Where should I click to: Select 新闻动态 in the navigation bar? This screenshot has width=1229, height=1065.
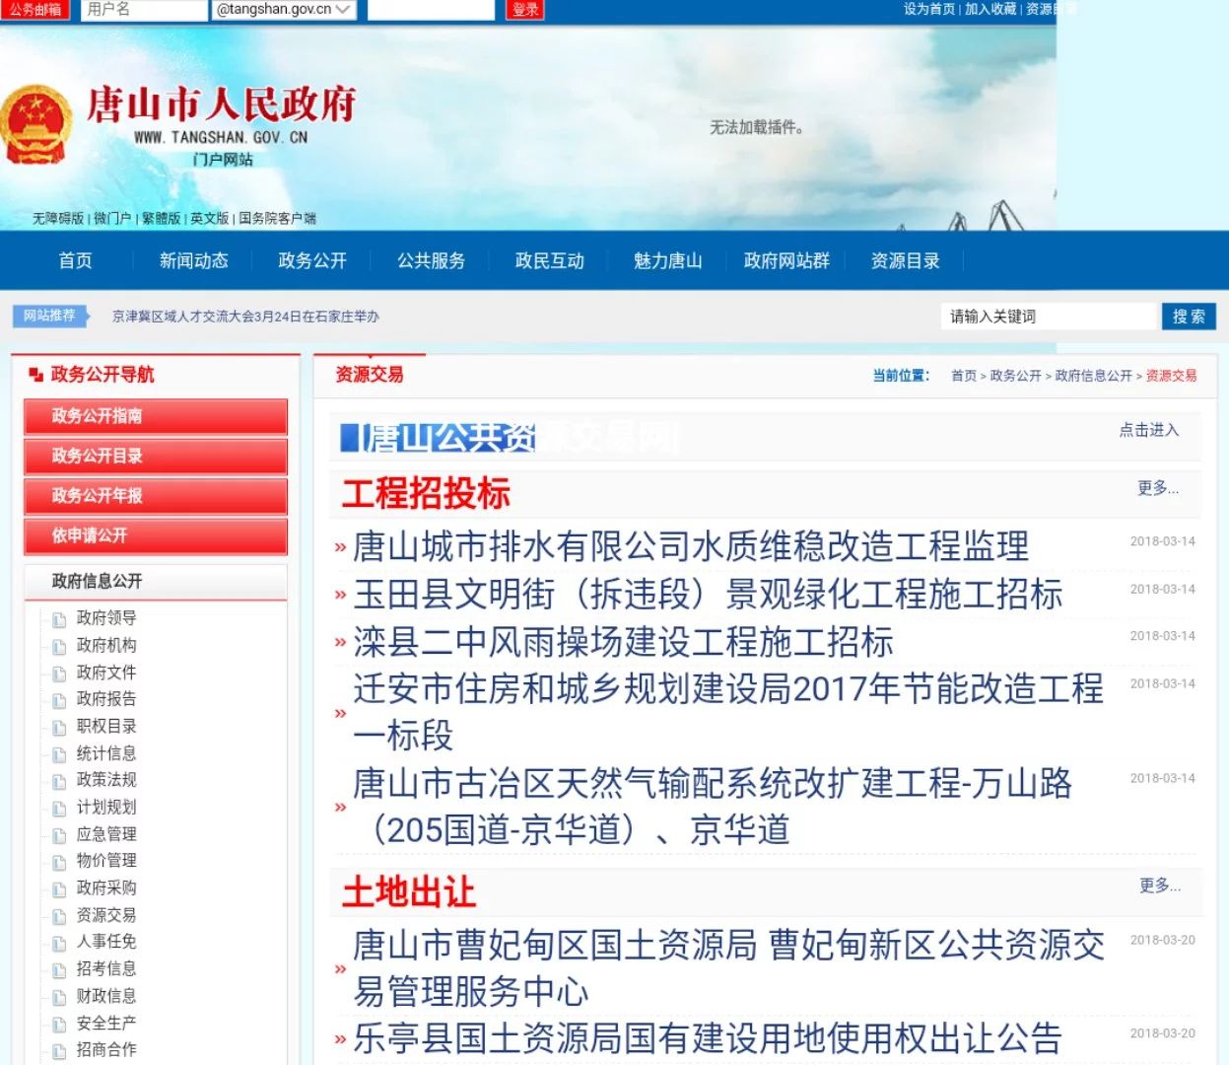coord(193,260)
